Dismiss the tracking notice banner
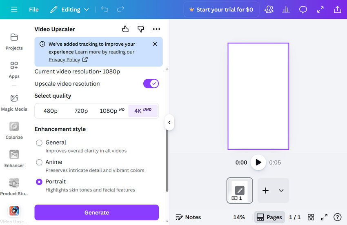347x225 pixels. 155,44
